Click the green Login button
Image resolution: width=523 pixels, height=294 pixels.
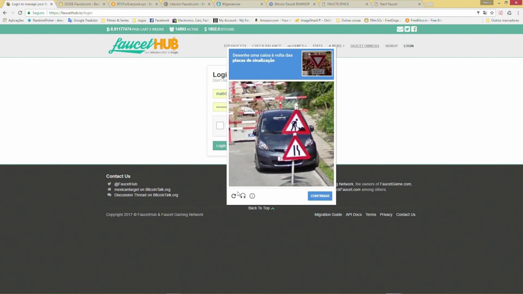pyautogui.click(x=220, y=146)
